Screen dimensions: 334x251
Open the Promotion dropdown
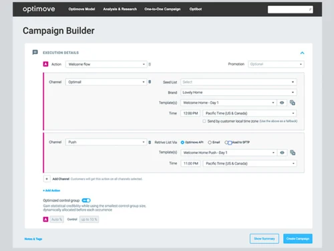coord(276,64)
